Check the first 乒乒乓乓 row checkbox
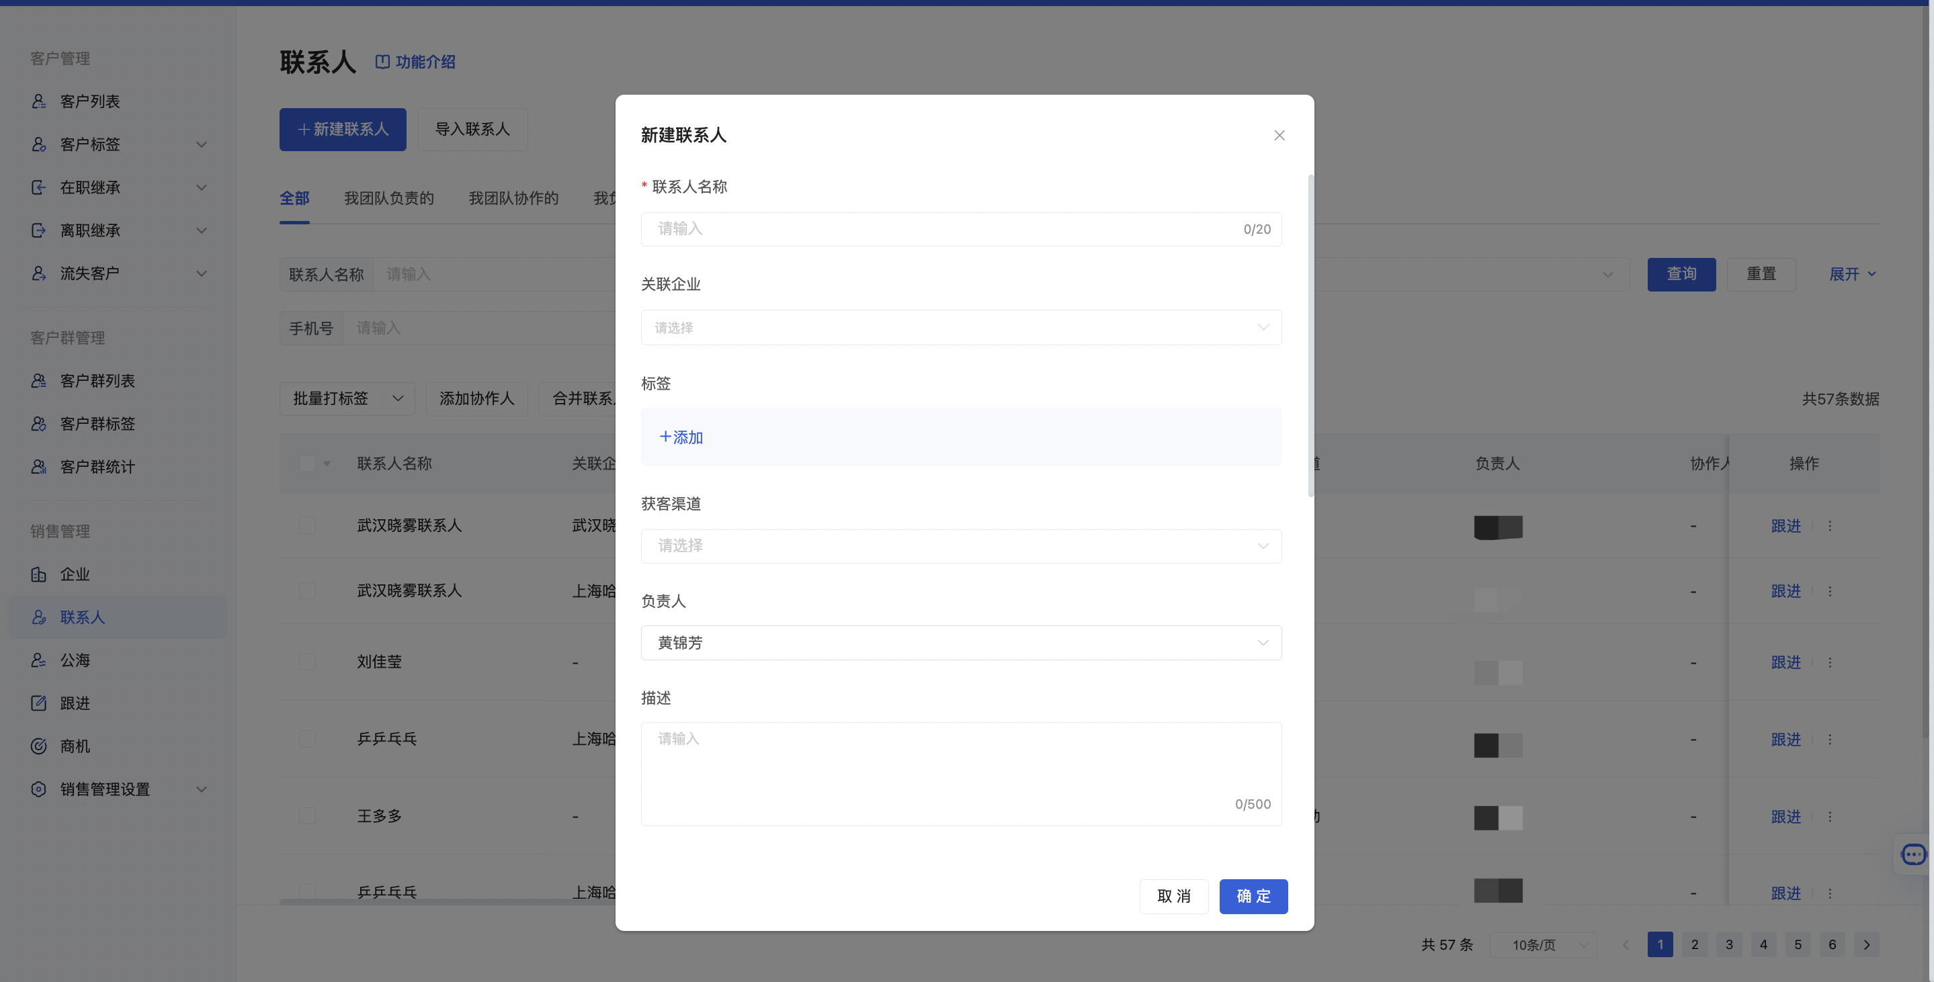Viewport: 1934px width, 982px height. [307, 739]
